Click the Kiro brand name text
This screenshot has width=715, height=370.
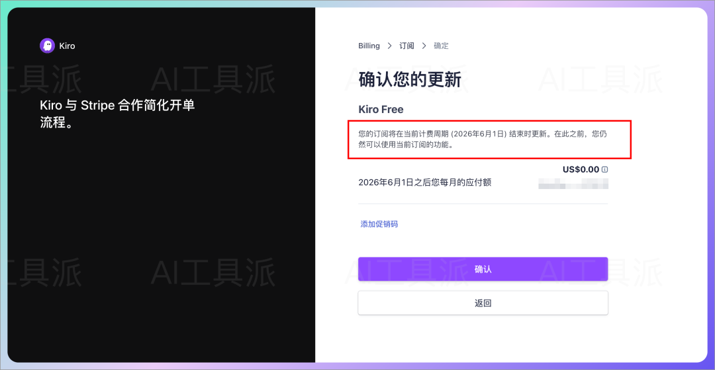67,46
